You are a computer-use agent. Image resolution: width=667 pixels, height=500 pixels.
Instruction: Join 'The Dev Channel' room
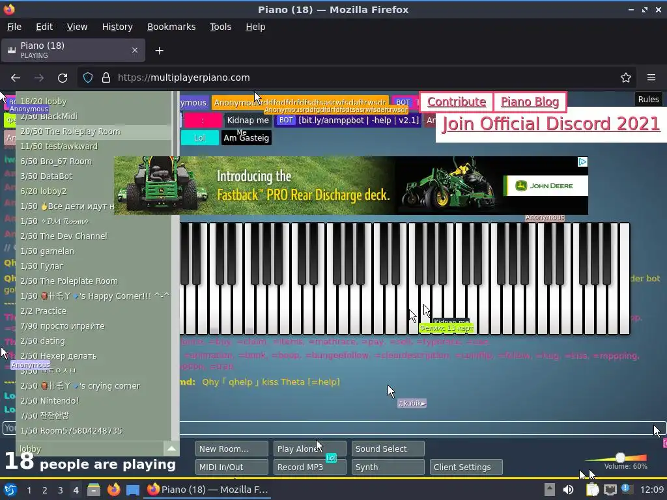click(94, 236)
